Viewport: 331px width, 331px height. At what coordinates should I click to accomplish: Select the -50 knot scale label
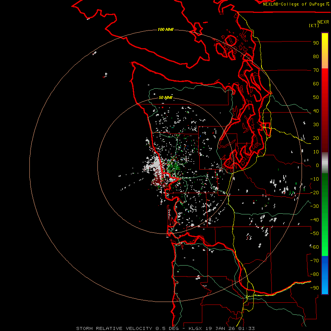(314, 234)
